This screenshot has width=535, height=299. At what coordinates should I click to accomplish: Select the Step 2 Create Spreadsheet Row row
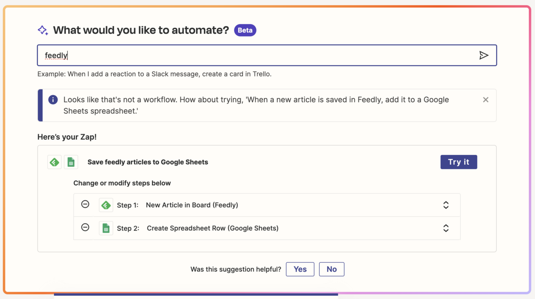pos(267,228)
